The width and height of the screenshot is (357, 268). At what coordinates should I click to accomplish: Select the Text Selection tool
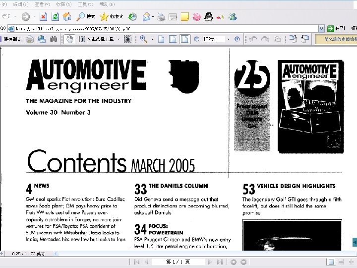point(96,39)
